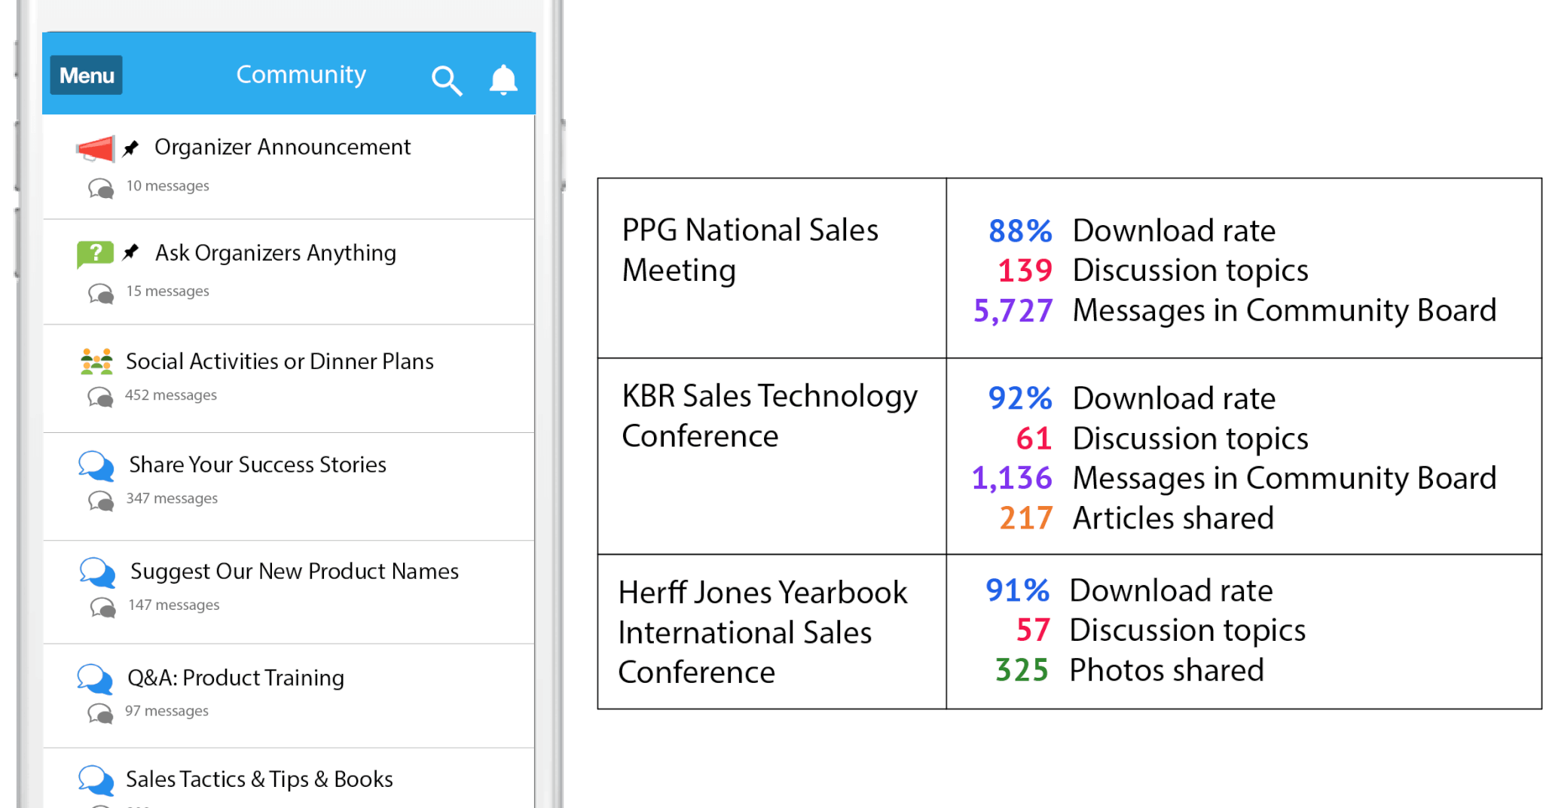Click the Community title in the header
This screenshot has width=1543, height=808.
[301, 75]
